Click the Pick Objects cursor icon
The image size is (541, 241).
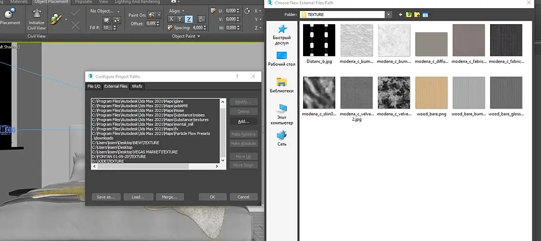[116, 20]
